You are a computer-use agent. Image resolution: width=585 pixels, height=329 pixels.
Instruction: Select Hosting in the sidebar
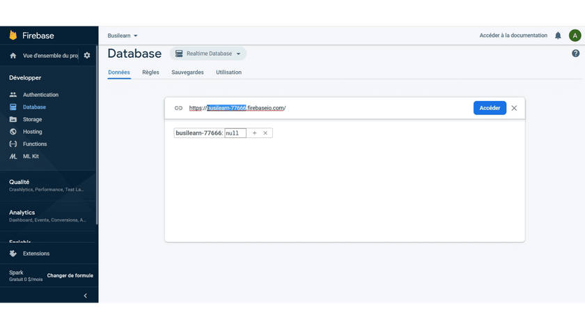pyautogui.click(x=33, y=132)
